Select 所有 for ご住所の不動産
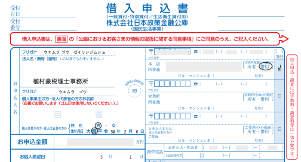This screenshot has height=162, width=301. (252, 131)
